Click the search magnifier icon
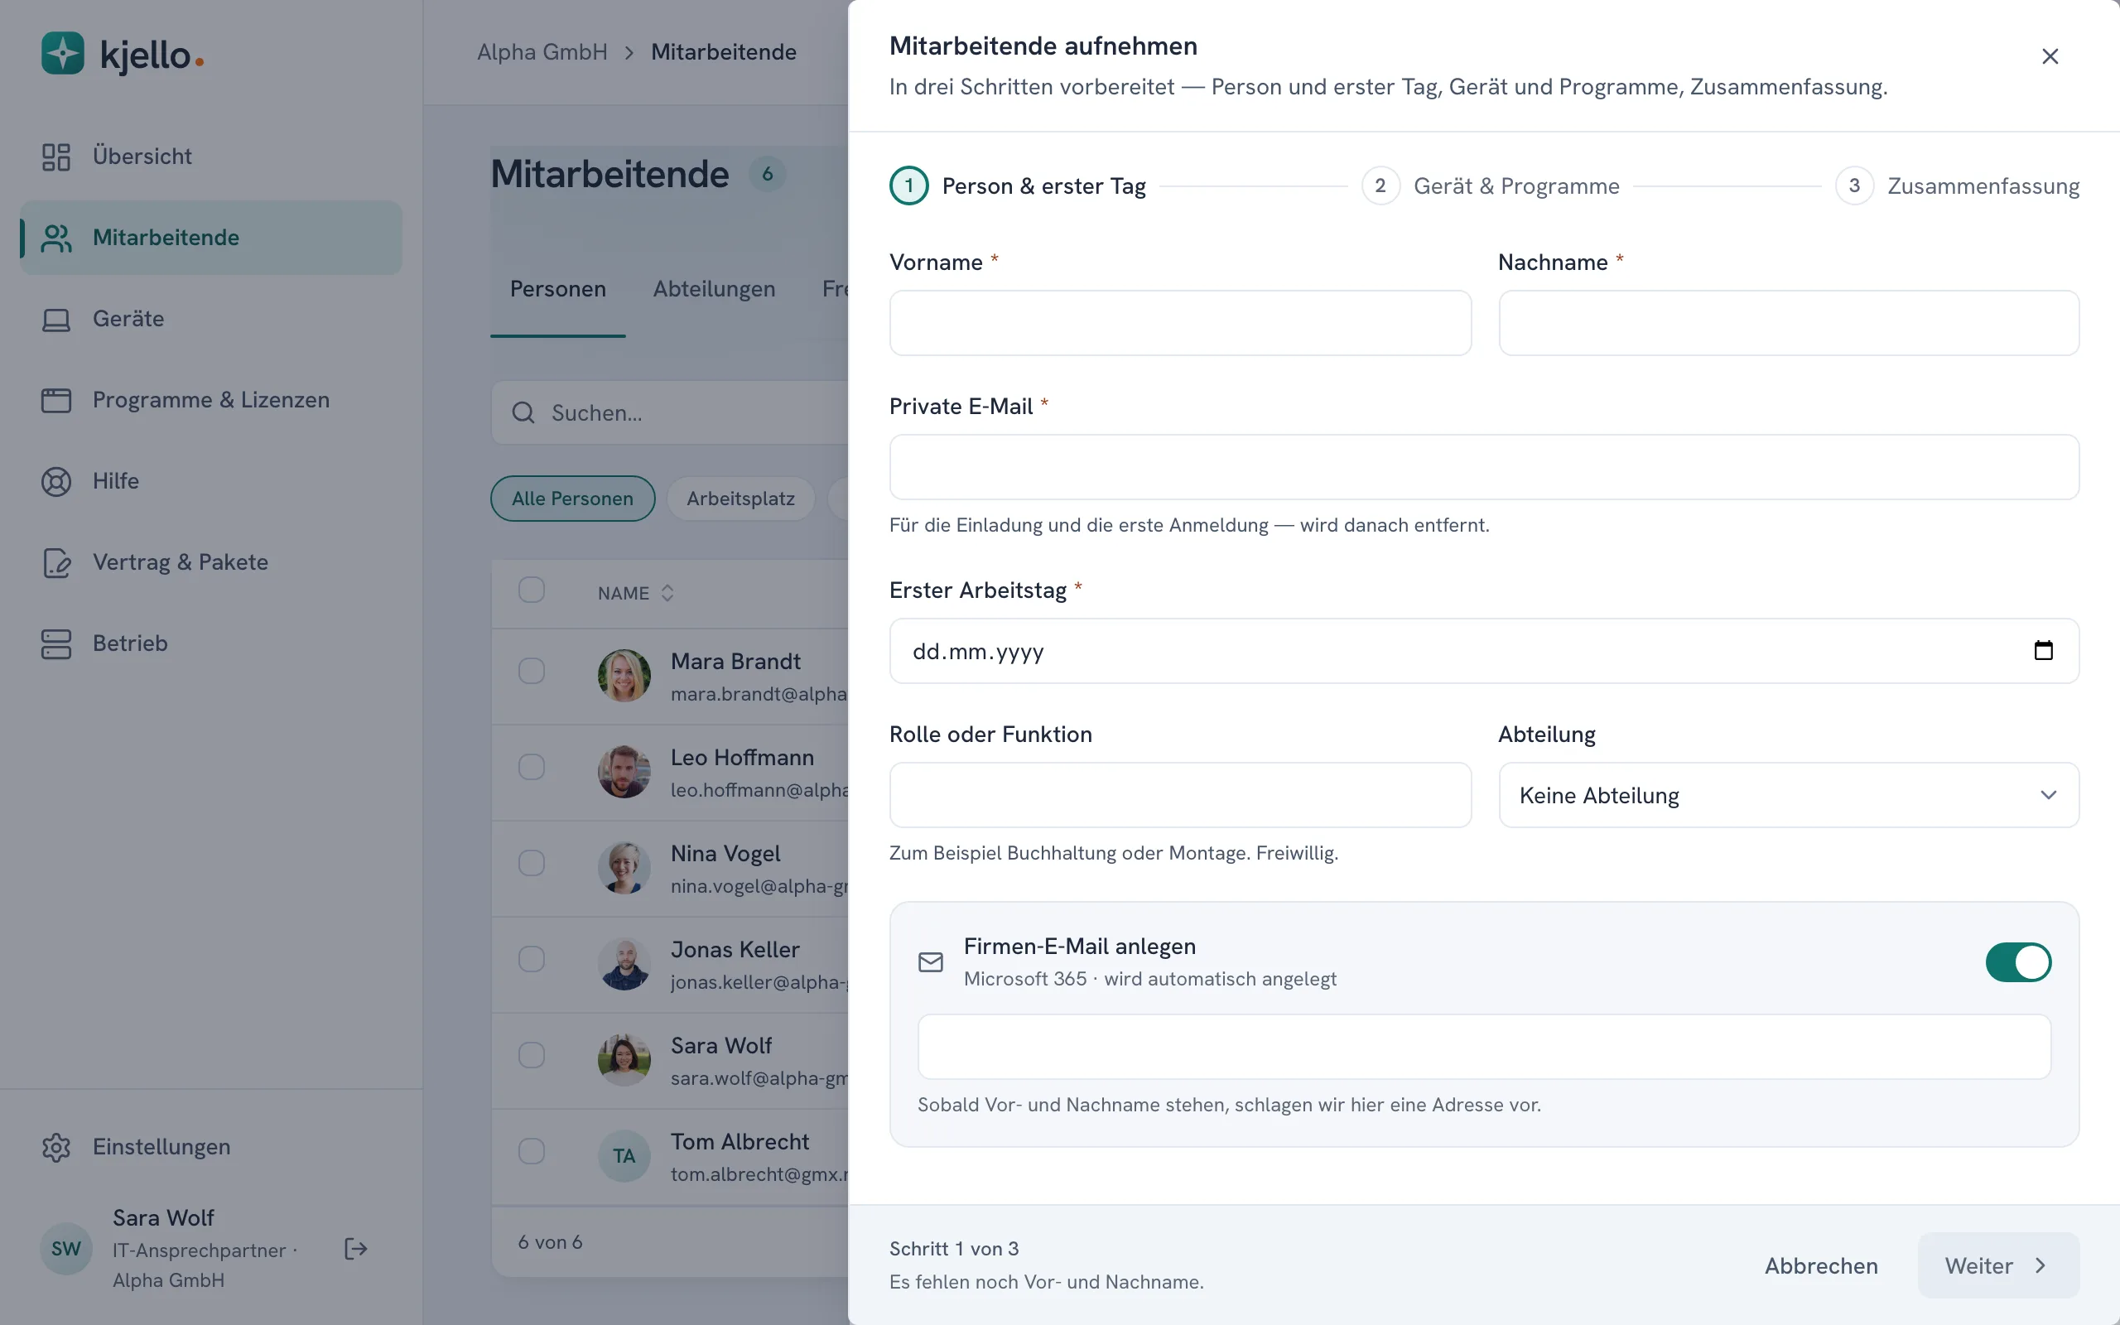This screenshot has height=1325, width=2120. click(523, 412)
